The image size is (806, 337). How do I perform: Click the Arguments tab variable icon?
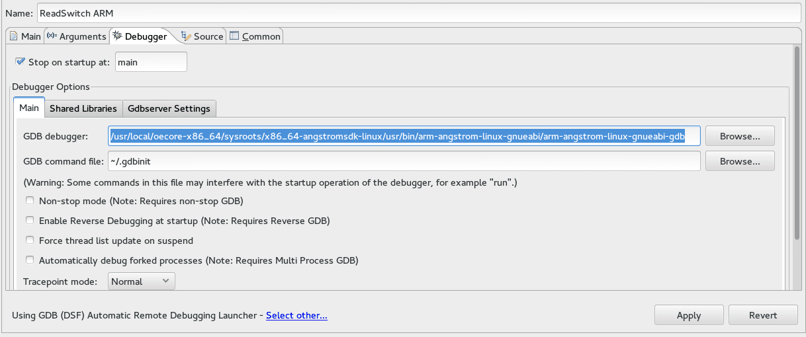pos(52,36)
